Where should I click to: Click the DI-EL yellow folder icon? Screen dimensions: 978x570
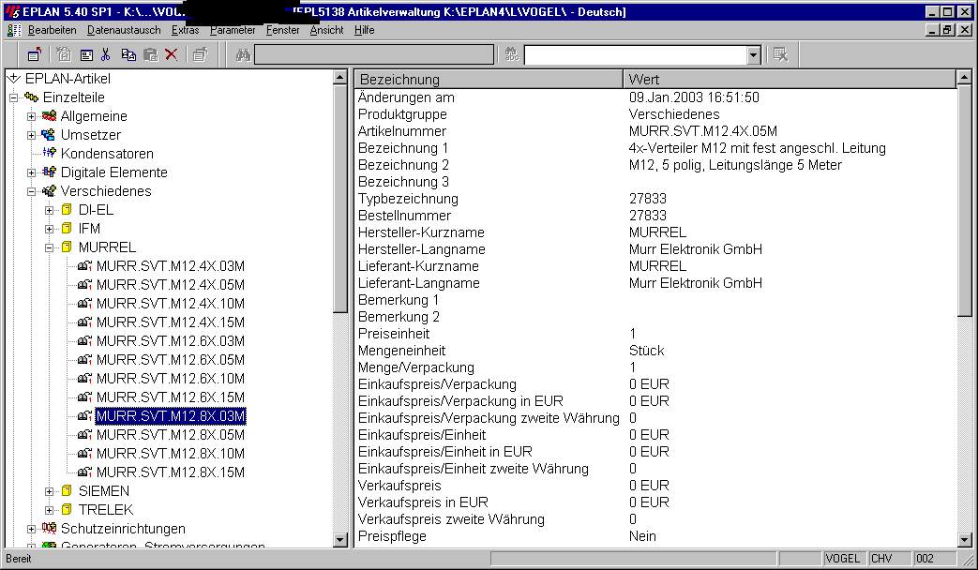coord(67,210)
